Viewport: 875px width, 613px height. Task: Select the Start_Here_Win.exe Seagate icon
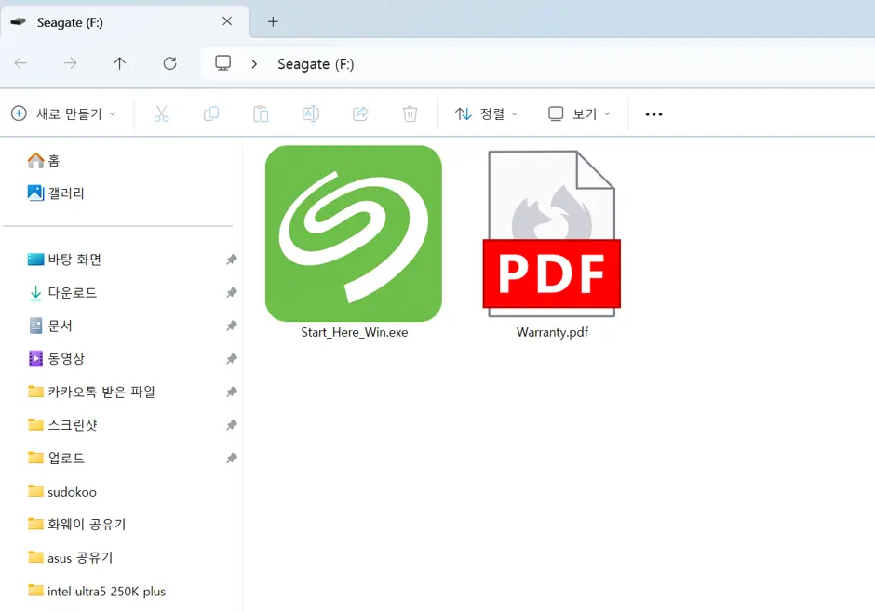coord(354,233)
